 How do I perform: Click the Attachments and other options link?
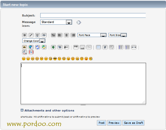[x=49, y=110]
